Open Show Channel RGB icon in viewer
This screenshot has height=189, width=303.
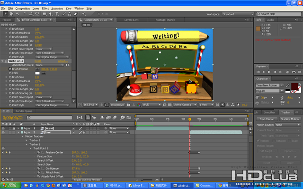[x=139, y=105]
